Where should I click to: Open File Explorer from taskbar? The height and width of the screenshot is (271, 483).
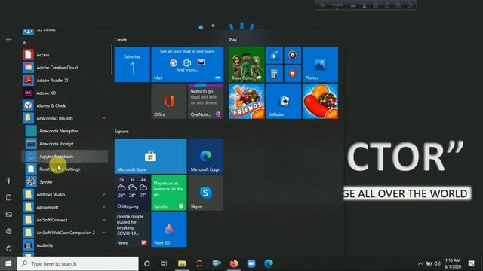tap(182, 263)
